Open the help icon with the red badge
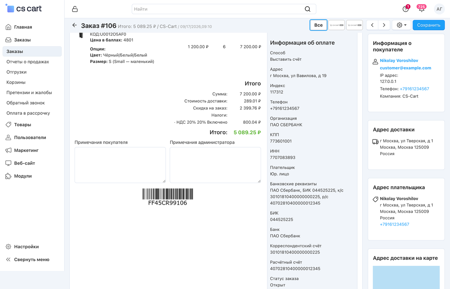Viewport: 450px width, 289px height. [405, 9]
